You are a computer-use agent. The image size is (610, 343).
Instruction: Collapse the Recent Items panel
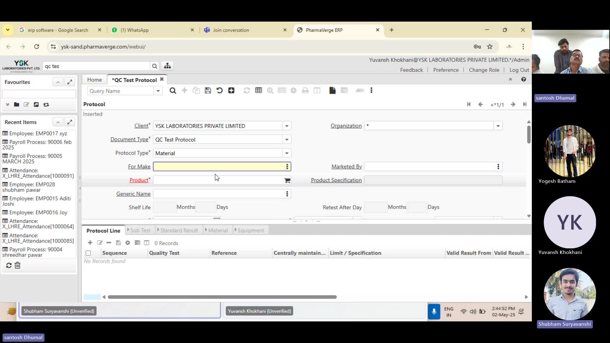58,122
